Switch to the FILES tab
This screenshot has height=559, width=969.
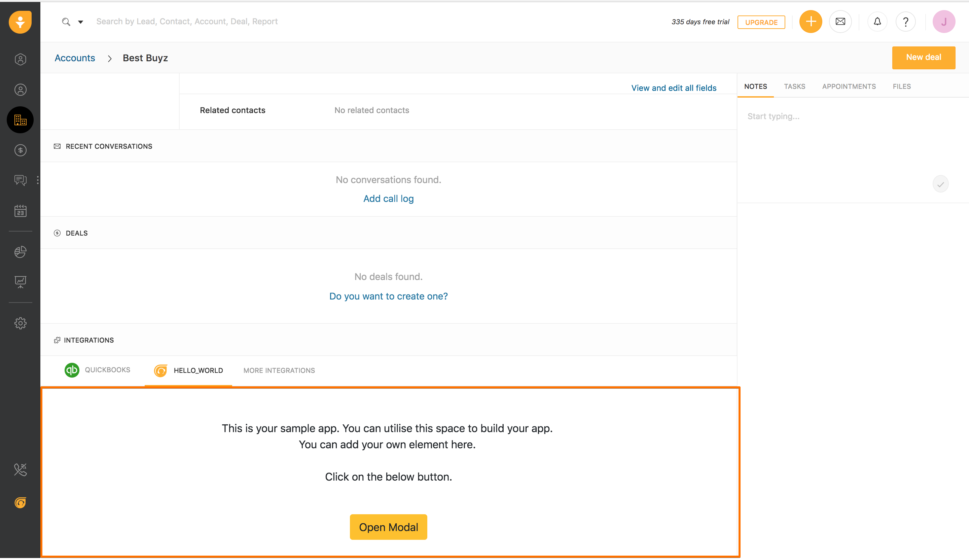point(901,86)
